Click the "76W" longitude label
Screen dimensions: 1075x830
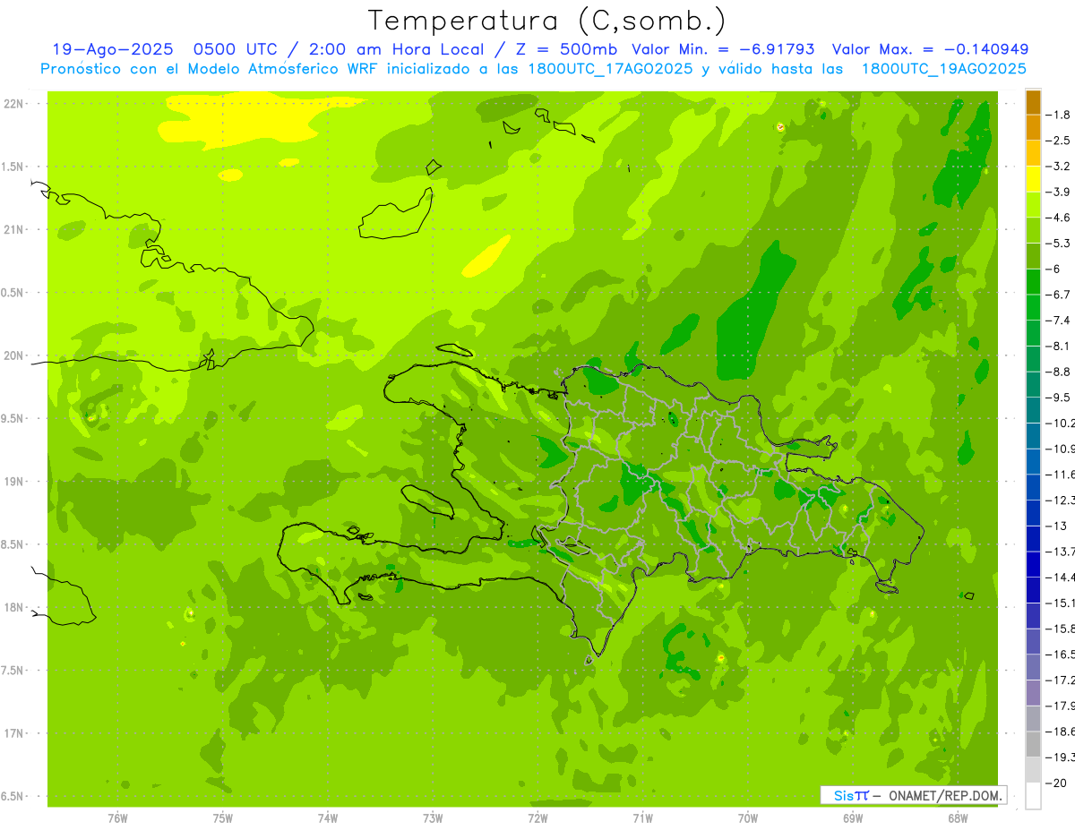point(117,818)
